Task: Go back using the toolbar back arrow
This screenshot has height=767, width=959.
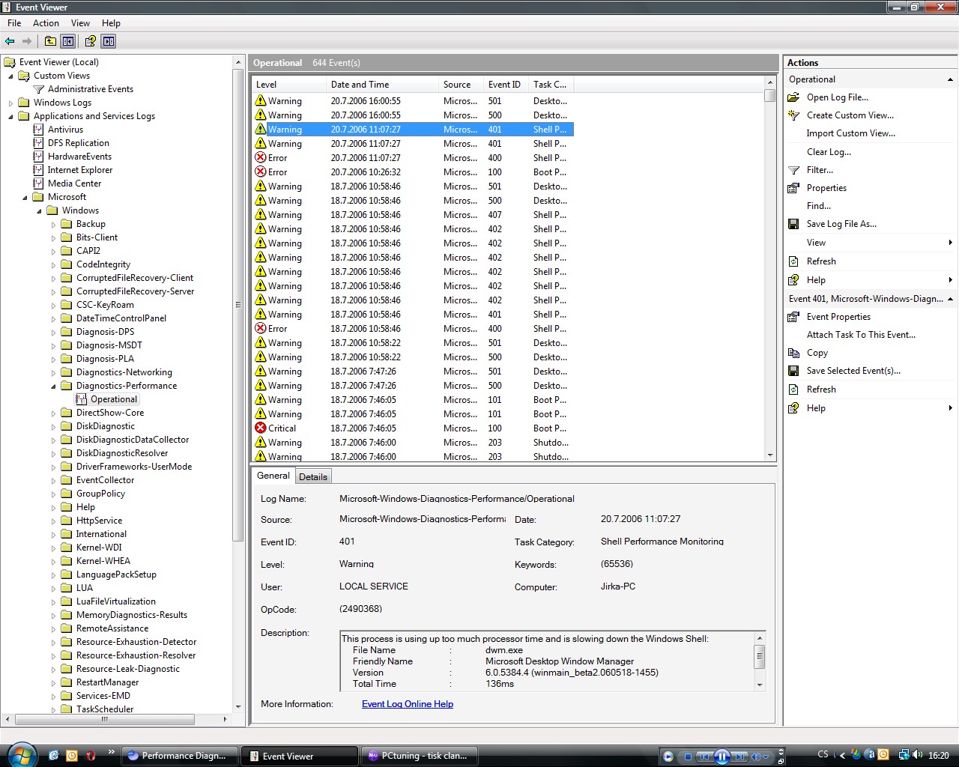Action: (10, 41)
